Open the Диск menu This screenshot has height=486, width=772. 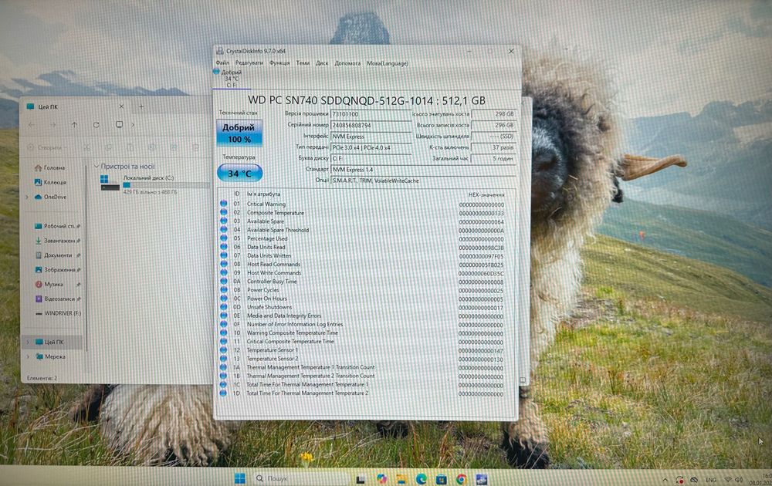pyautogui.click(x=322, y=63)
